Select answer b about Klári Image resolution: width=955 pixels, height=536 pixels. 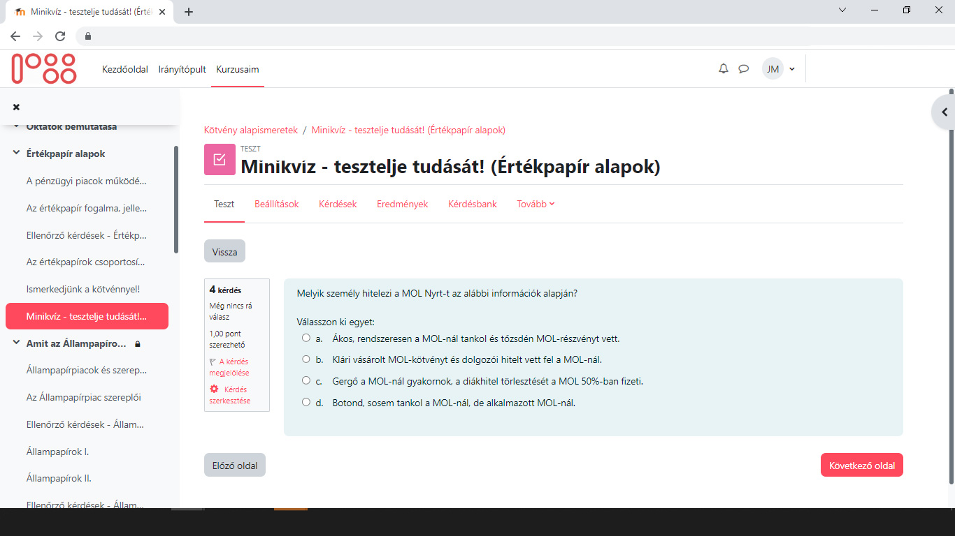306,359
